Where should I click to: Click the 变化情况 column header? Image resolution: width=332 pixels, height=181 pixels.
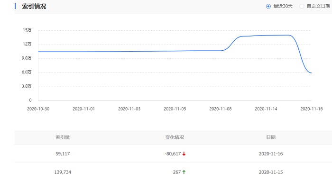(x=175, y=137)
